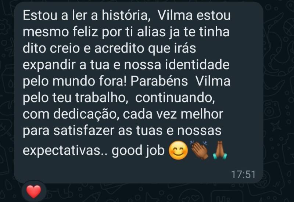This screenshot has width=294, height=202.
Task: Click the smiling face emoji
Action: (178, 150)
